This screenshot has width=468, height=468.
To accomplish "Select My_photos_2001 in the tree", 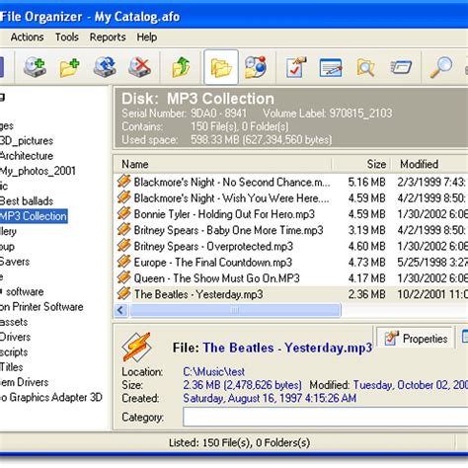I will coord(38,171).
